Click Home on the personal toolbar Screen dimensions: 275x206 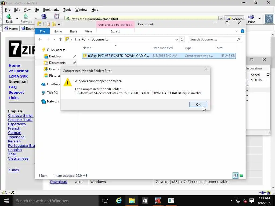click(x=11, y=28)
